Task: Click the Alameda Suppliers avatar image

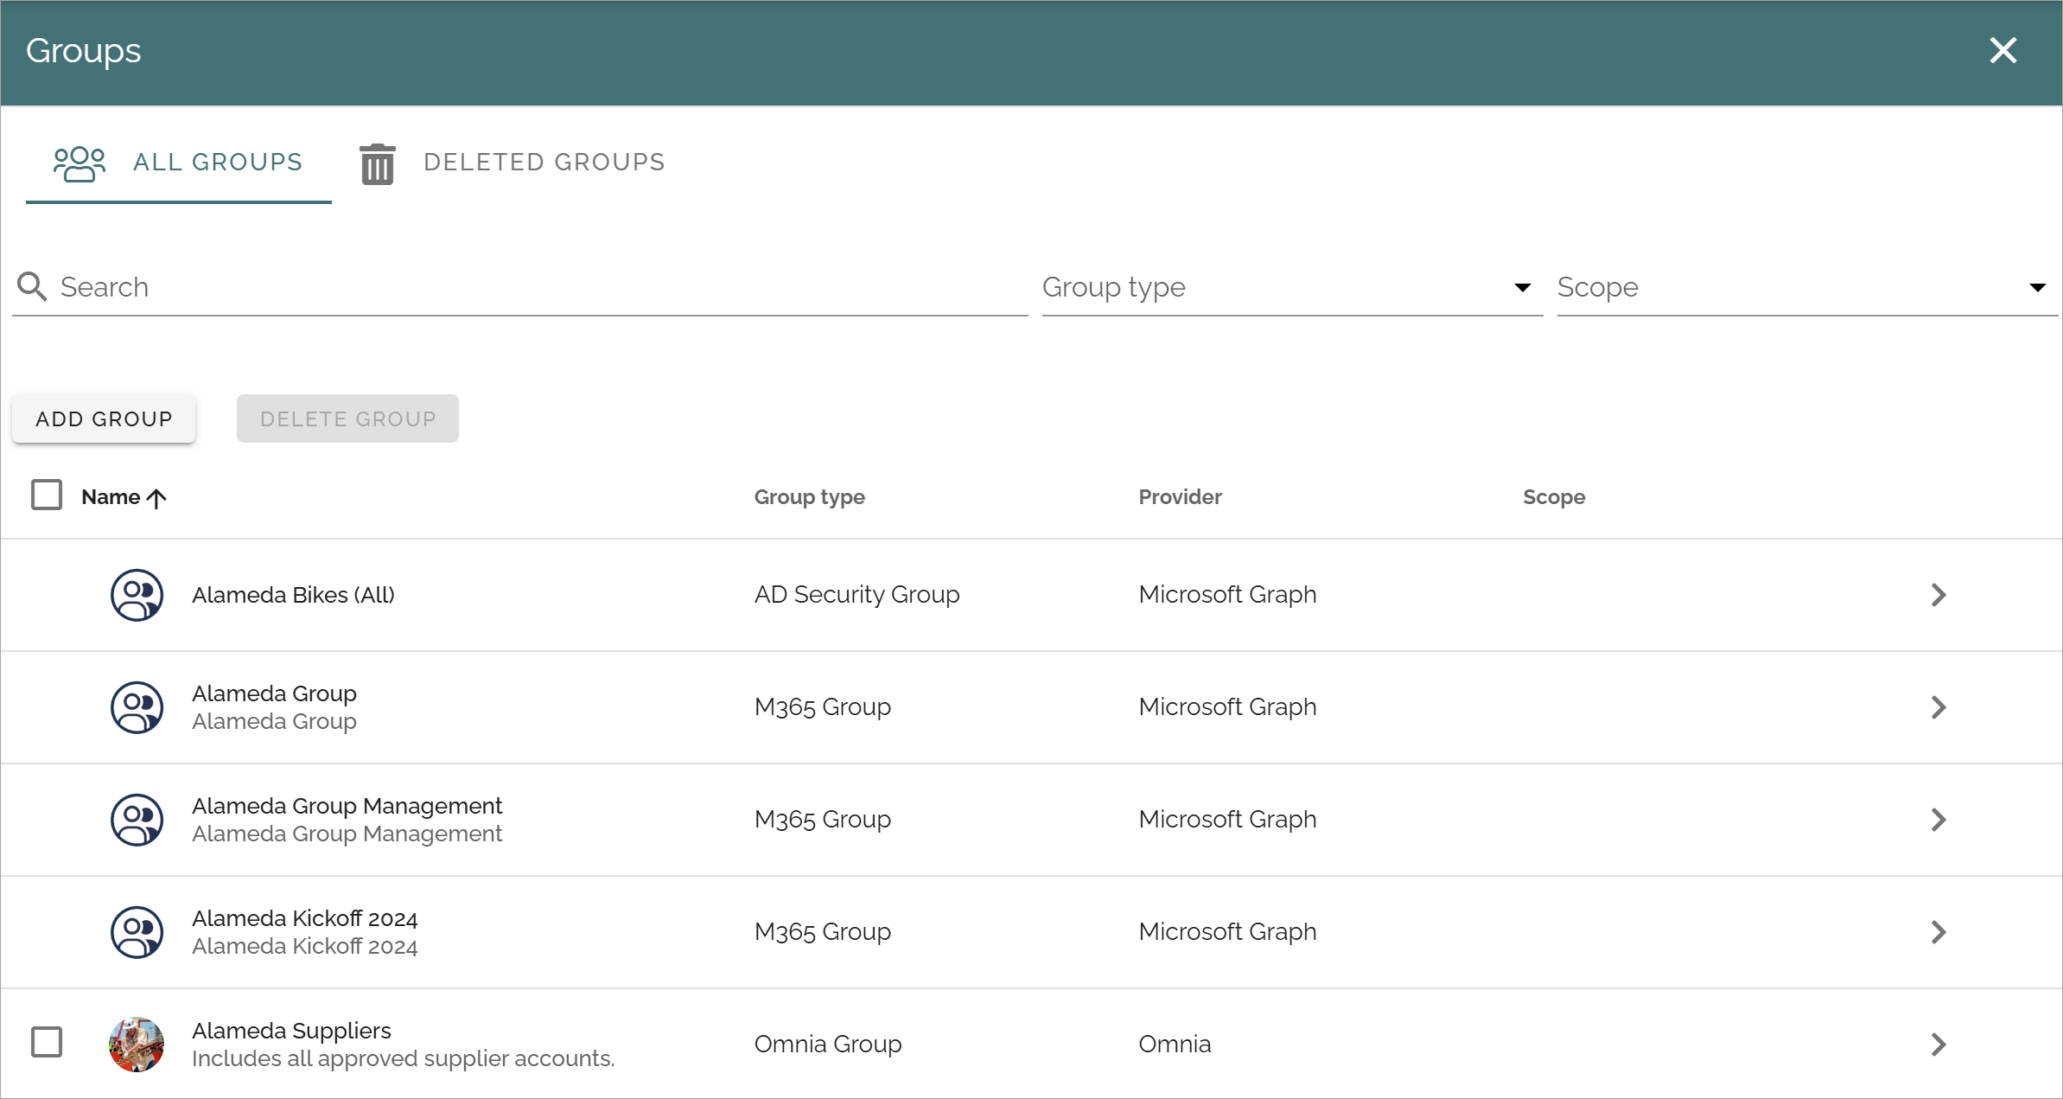Action: [137, 1045]
